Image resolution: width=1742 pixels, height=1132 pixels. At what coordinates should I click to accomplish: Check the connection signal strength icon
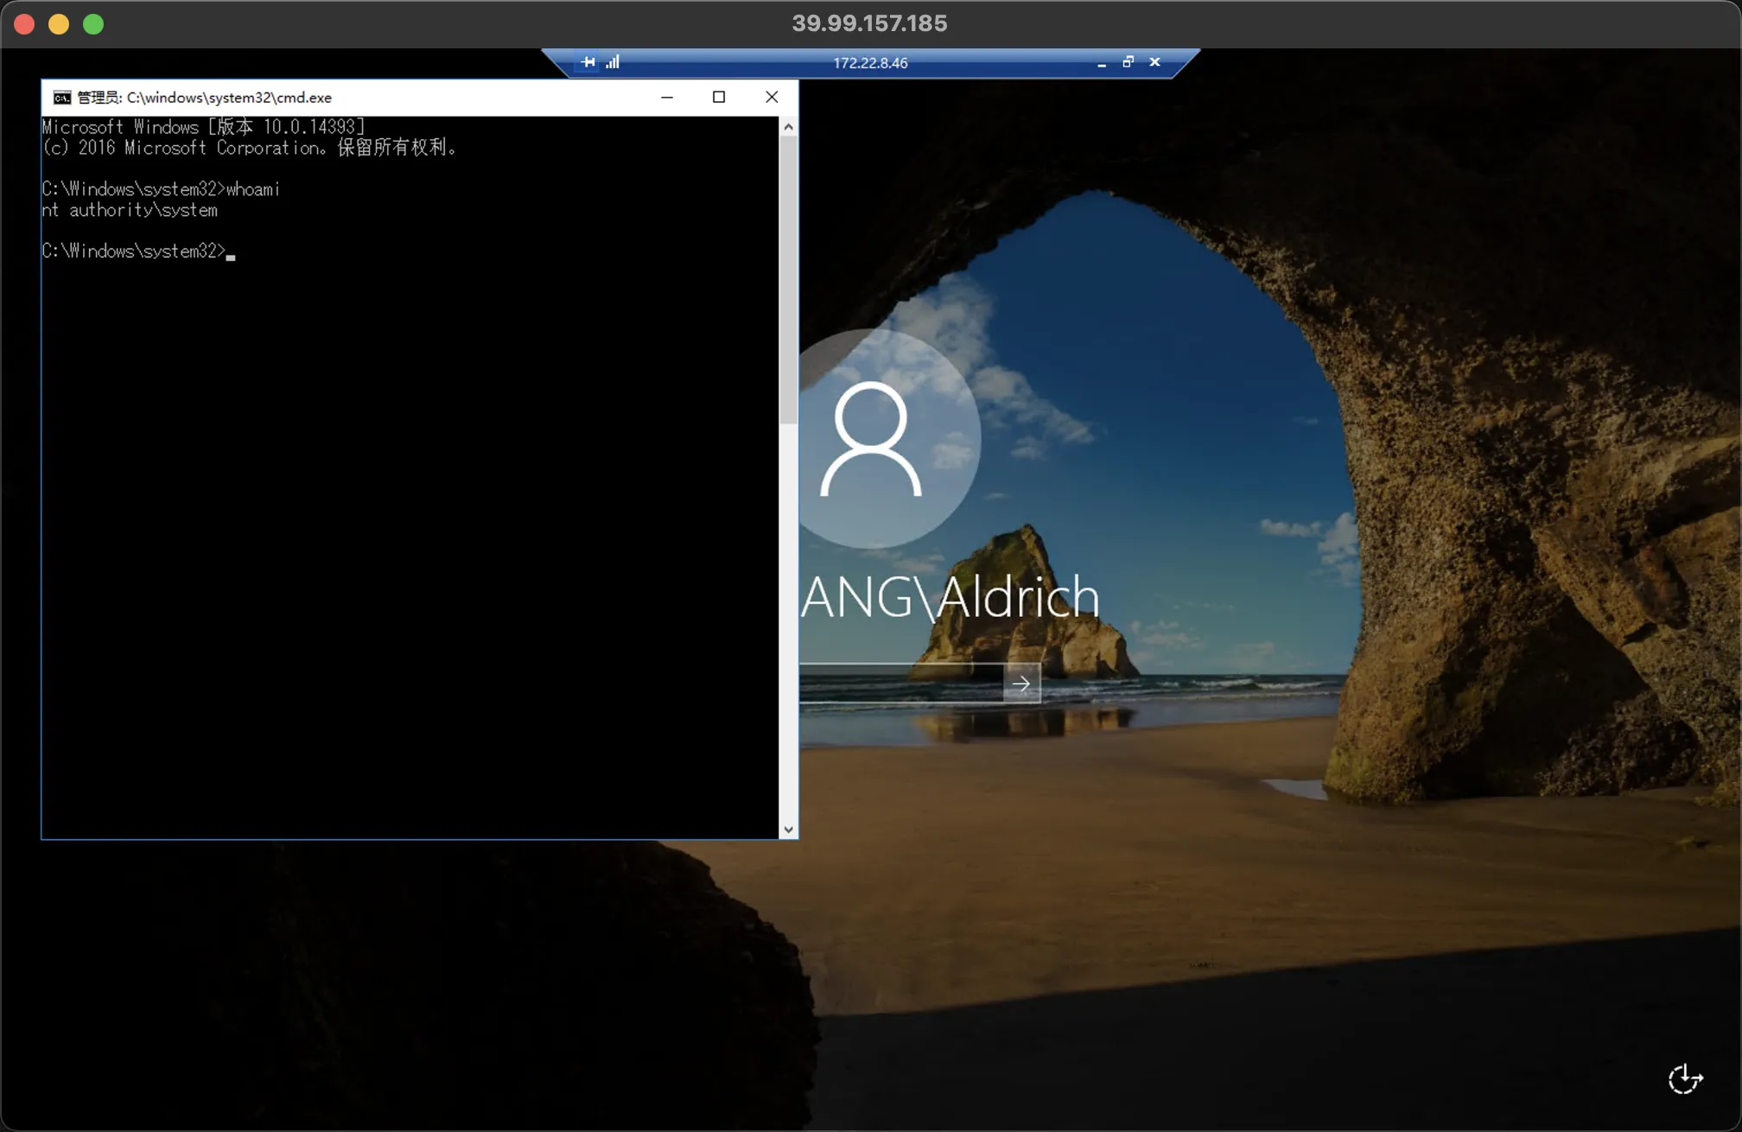coord(613,62)
